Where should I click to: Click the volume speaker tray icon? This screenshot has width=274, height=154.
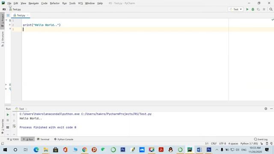[x=237, y=150]
